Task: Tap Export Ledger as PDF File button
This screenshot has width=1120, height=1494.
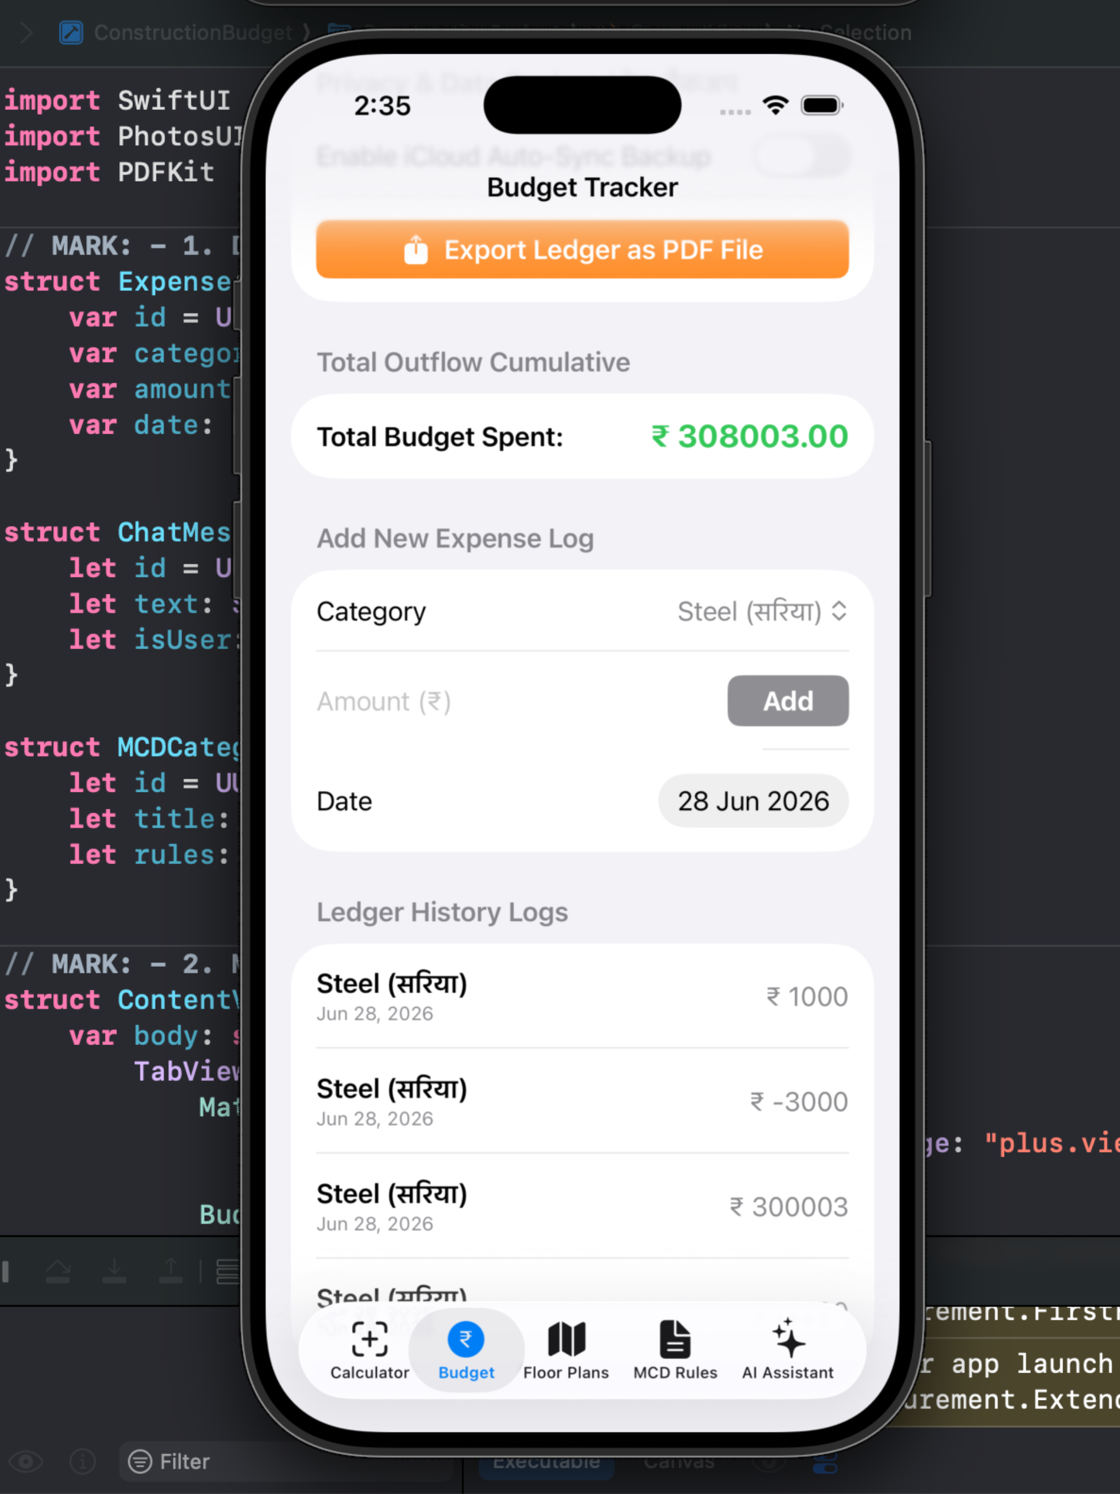Action: pos(582,249)
